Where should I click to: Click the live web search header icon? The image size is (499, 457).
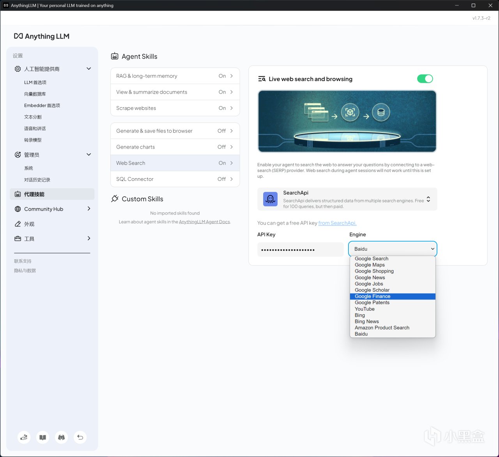coord(262,79)
